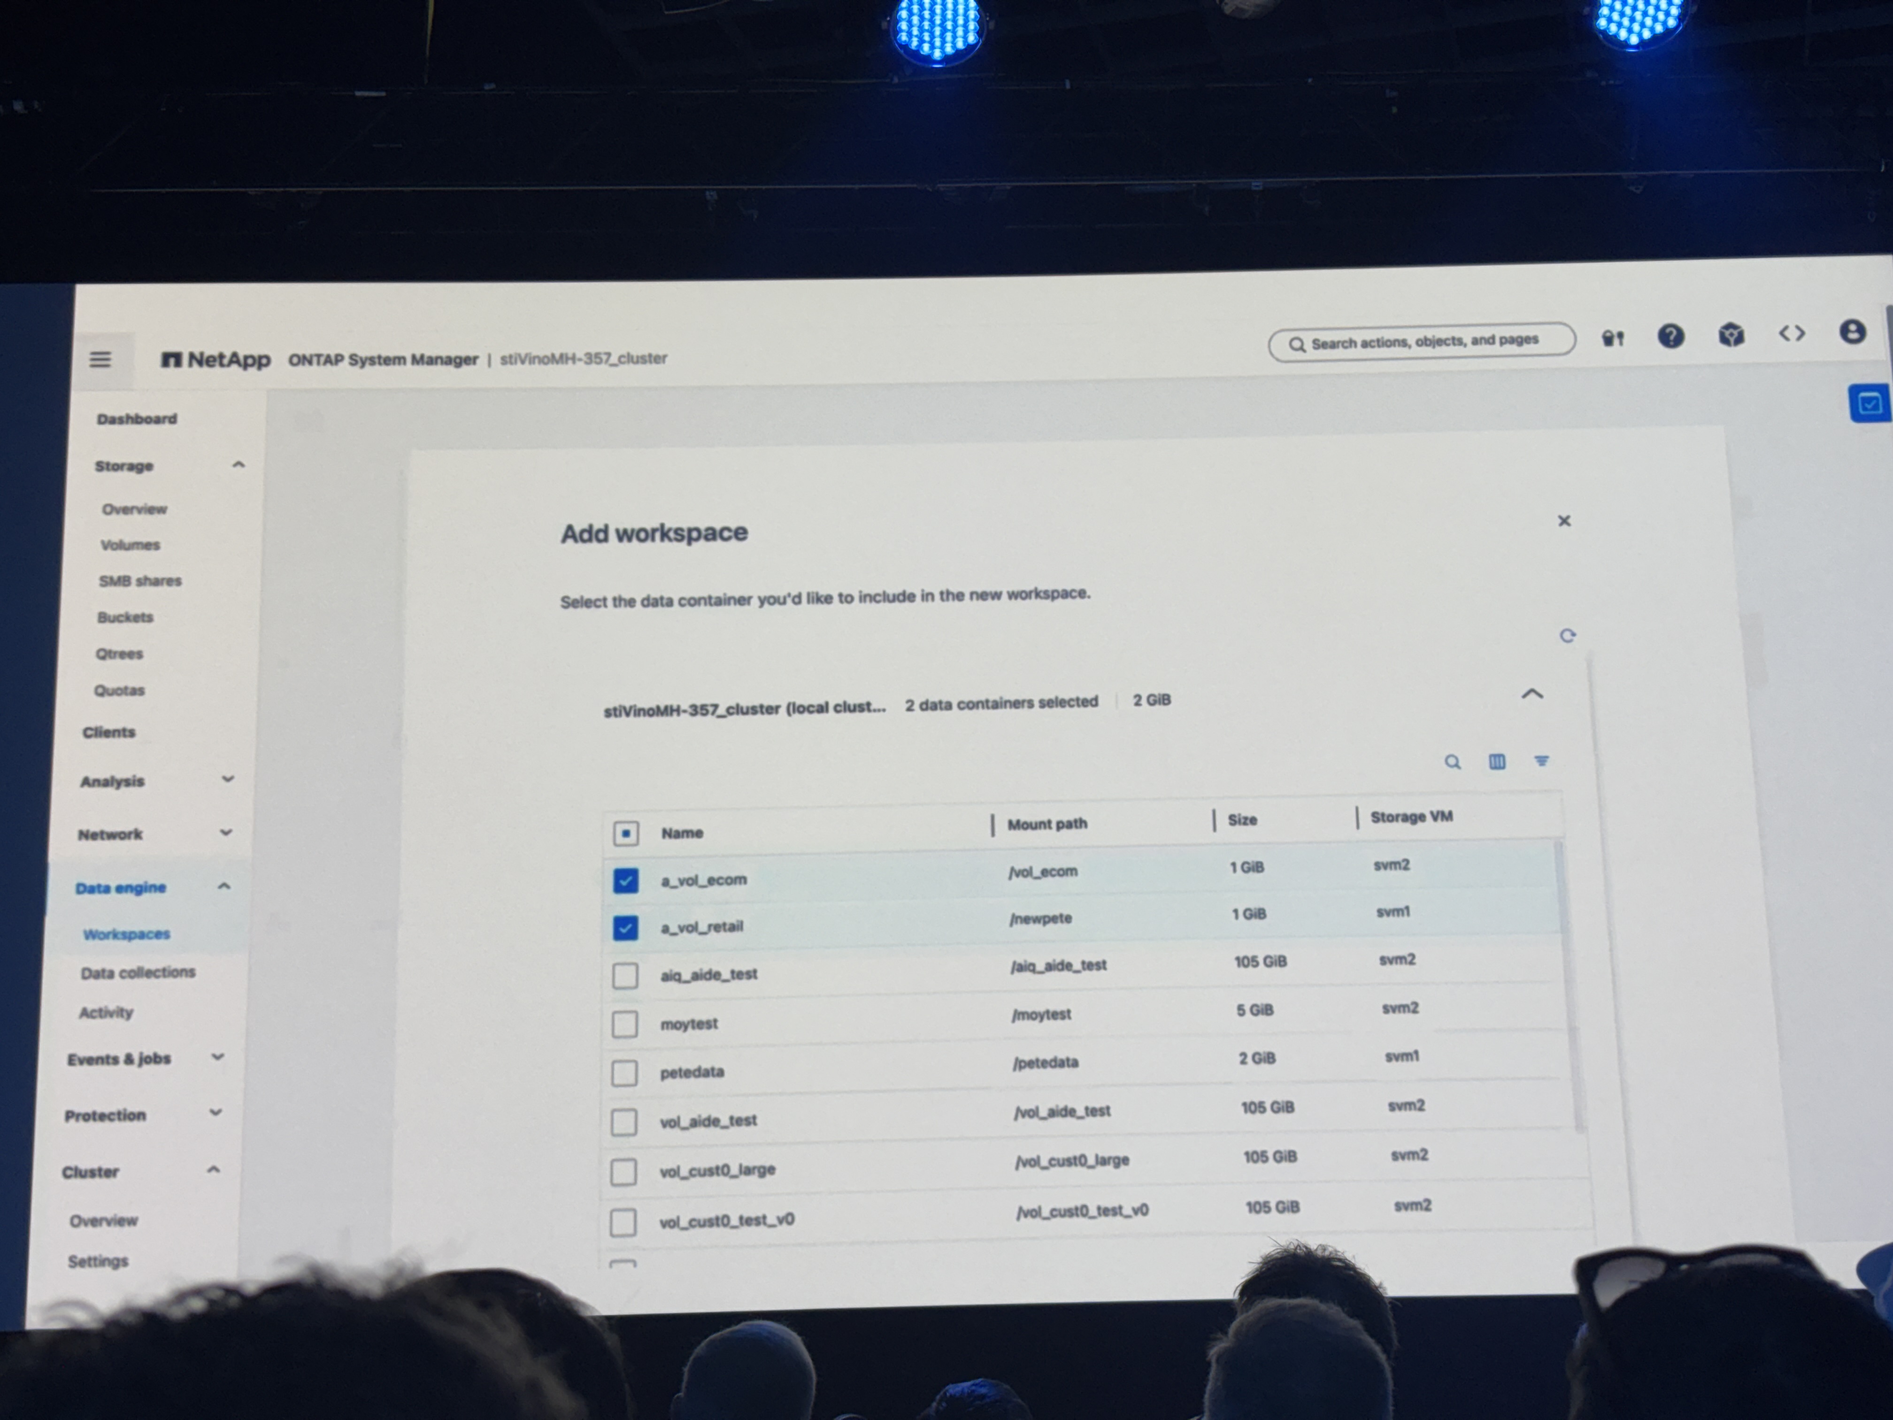Toggle the select-all header checkbox
The image size is (1893, 1420).
[x=625, y=833]
